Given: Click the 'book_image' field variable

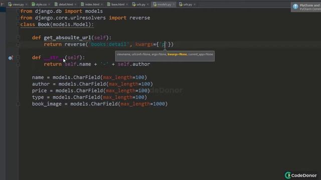Looking at the screenshot, I should (47, 104).
